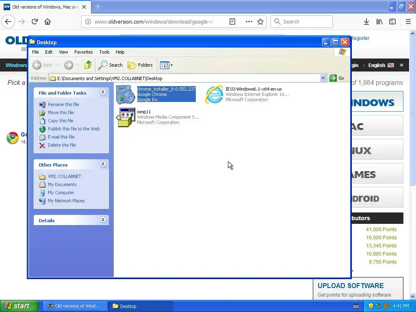Click the Up folder icon in Explorer toolbar

pyautogui.click(x=88, y=65)
